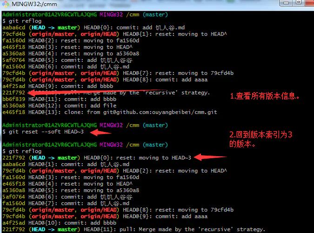The width and height of the screenshot is (314, 233).
Task: Click line 'HEAD@{8}: commit: add aaaa'
Action: [x=105, y=80]
